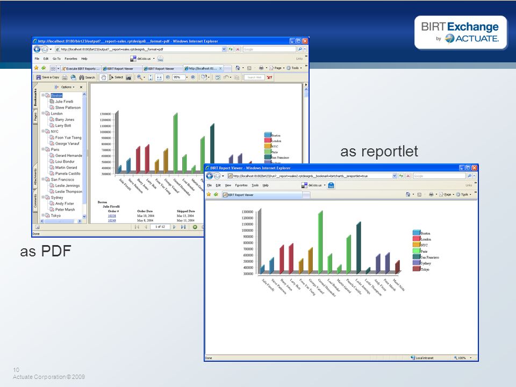
Task: Click the Fit Width page icon in PDF toolbar
Action: [x=159, y=77]
